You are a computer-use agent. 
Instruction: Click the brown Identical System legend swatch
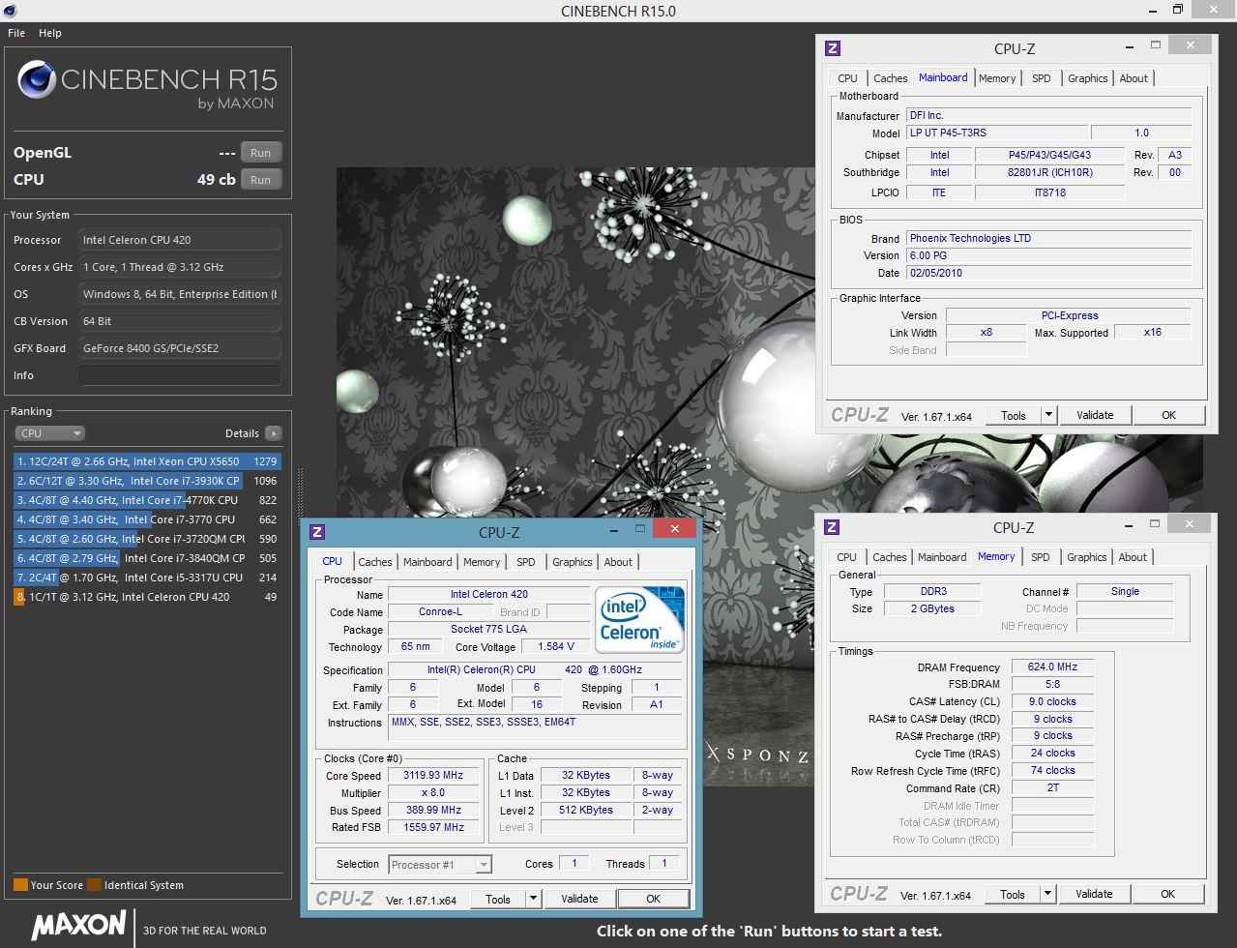pyautogui.click(x=94, y=885)
